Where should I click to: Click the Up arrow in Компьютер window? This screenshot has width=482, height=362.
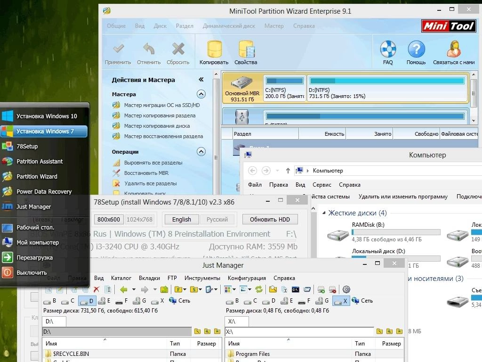click(288, 171)
